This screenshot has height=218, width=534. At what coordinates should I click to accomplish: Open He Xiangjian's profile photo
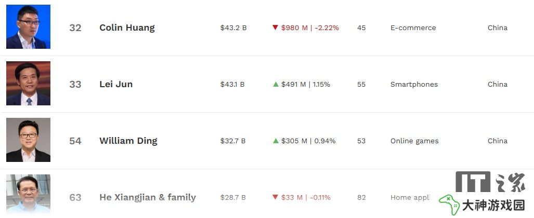pos(28,195)
